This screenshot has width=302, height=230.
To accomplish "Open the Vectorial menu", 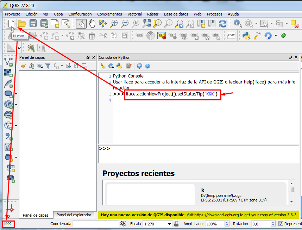I will 134,14.
